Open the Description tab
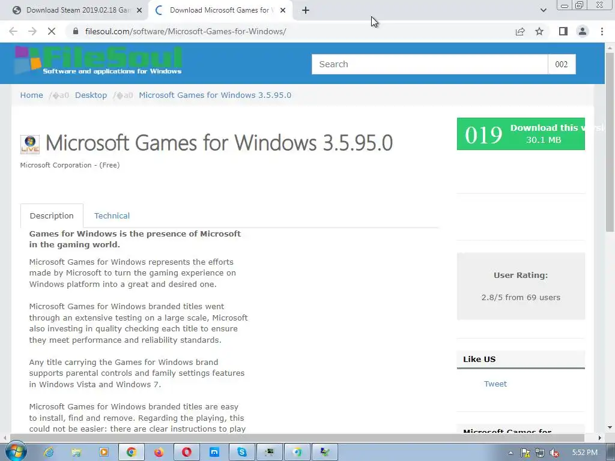The image size is (615, 461). [52, 215]
